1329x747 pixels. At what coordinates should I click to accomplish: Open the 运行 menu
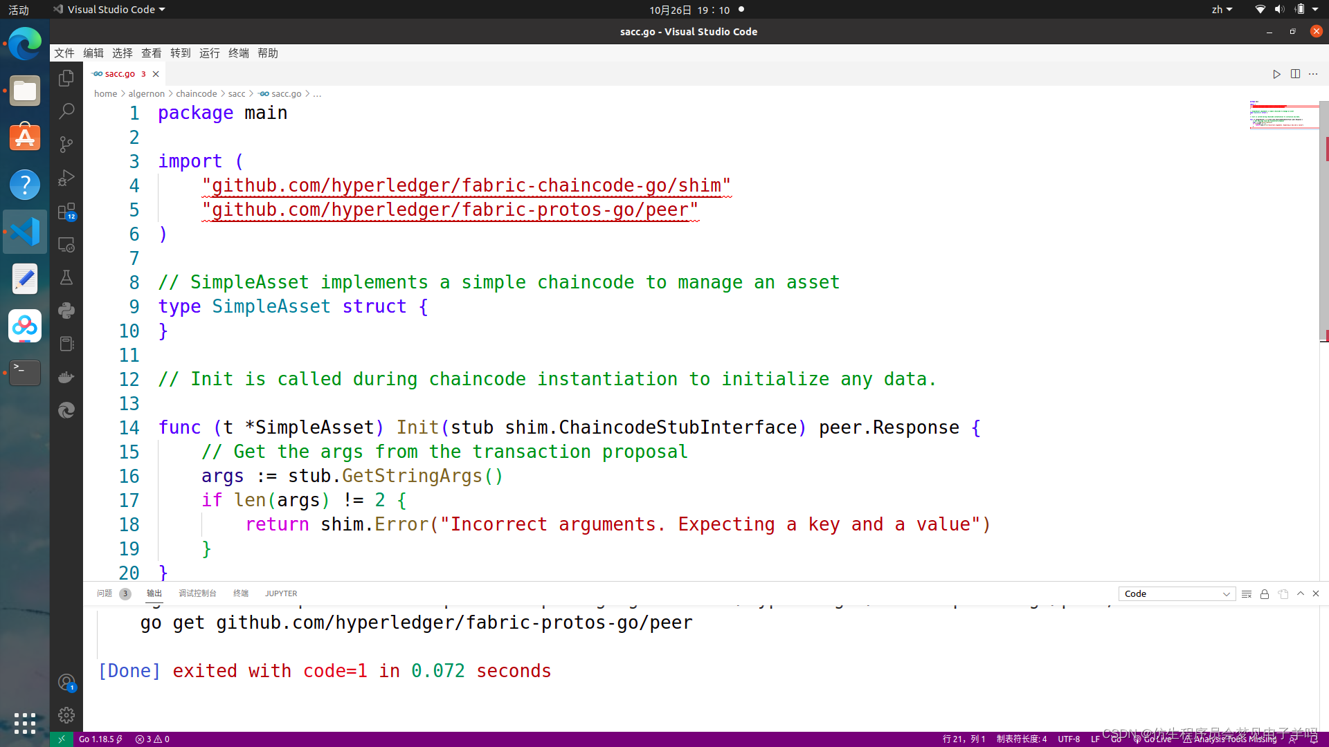pyautogui.click(x=210, y=53)
